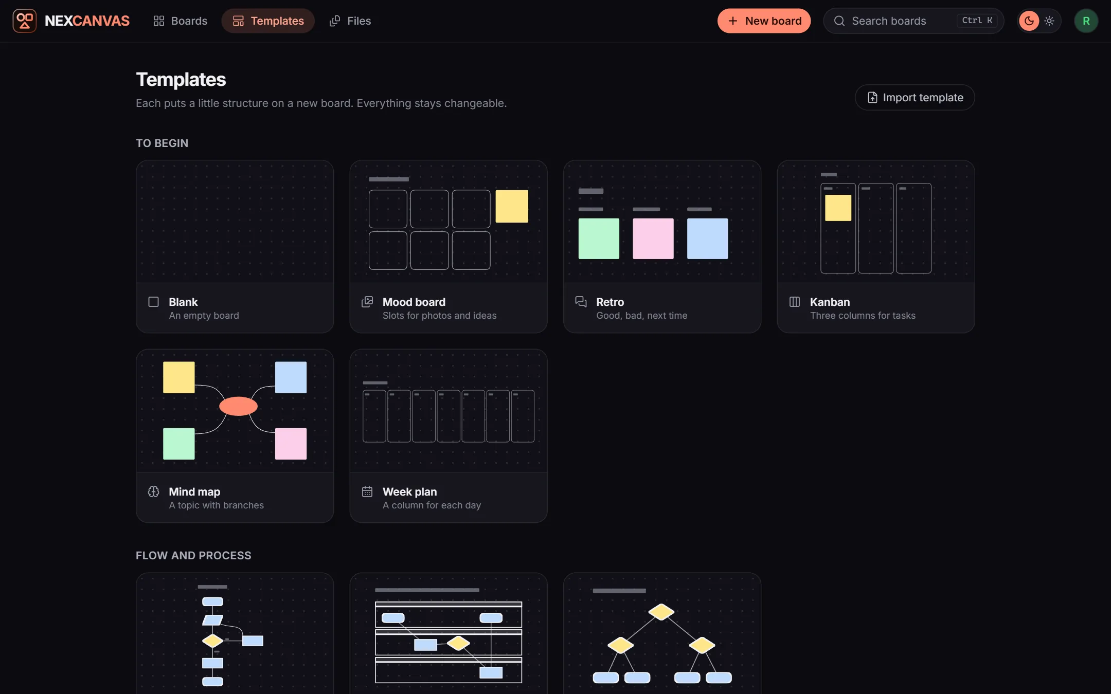Click the 'An empty board' description

pyautogui.click(x=204, y=316)
